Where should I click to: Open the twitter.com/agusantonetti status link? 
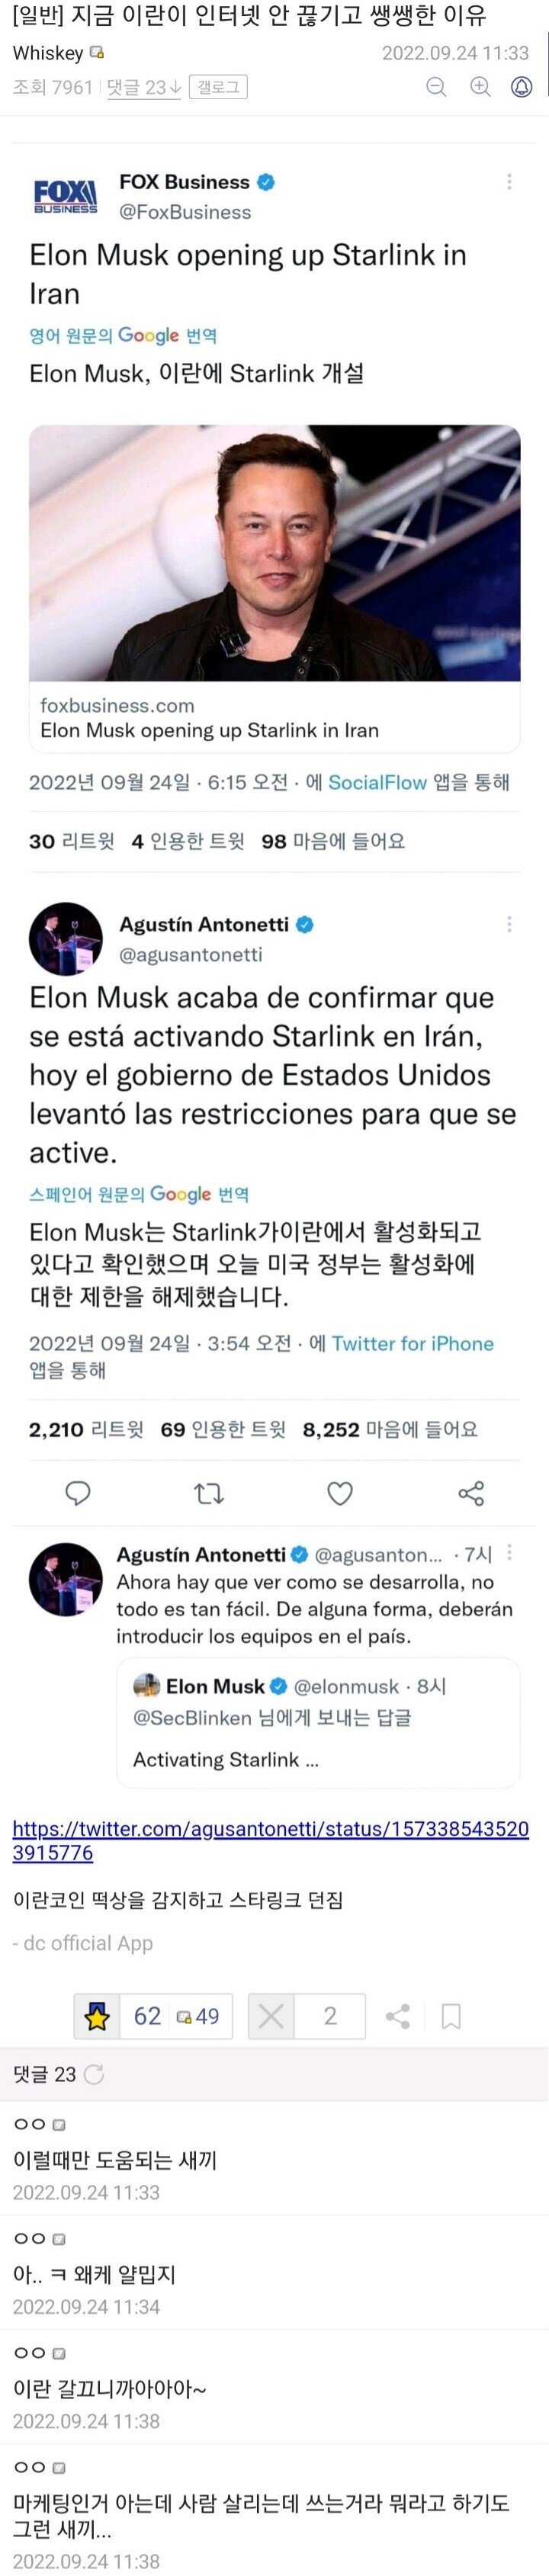pyautogui.click(x=270, y=1840)
